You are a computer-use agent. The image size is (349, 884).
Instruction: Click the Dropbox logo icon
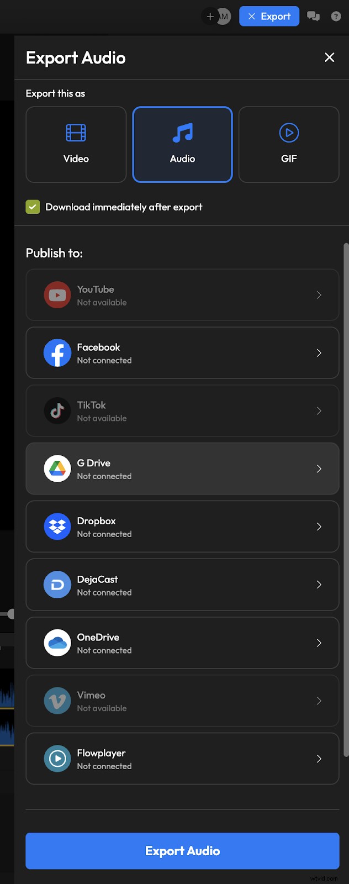coord(57,527)
